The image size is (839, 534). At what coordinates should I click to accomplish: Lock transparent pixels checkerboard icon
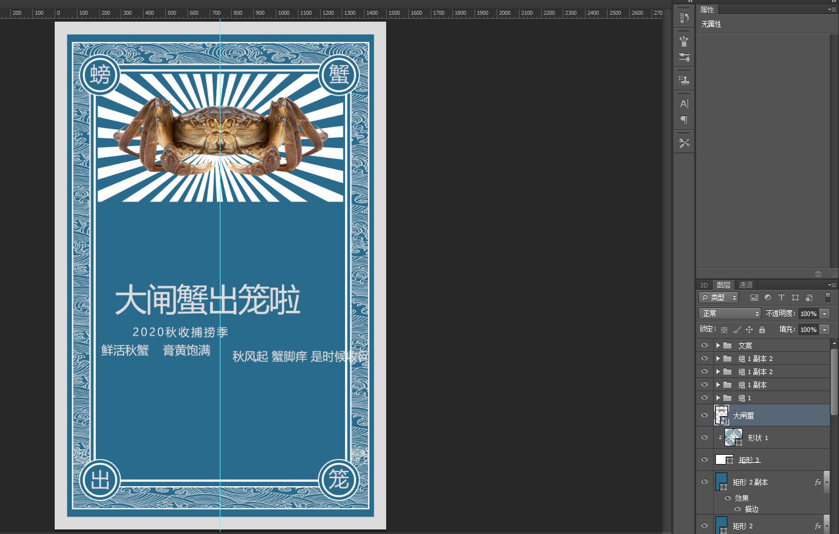pos(724,330)
